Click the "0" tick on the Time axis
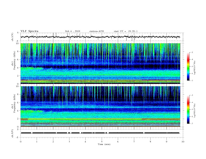 tap(21, 142)
